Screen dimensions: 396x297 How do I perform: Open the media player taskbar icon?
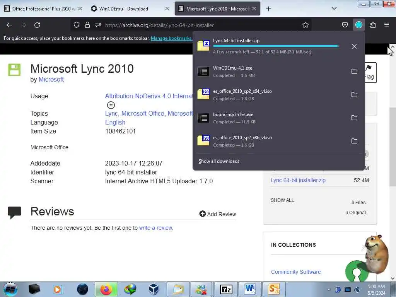tap(58, 289)
